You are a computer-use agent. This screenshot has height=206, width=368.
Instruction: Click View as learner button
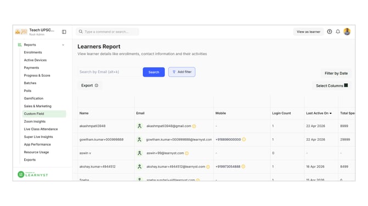pyautogui.click(x=308, y=32)
